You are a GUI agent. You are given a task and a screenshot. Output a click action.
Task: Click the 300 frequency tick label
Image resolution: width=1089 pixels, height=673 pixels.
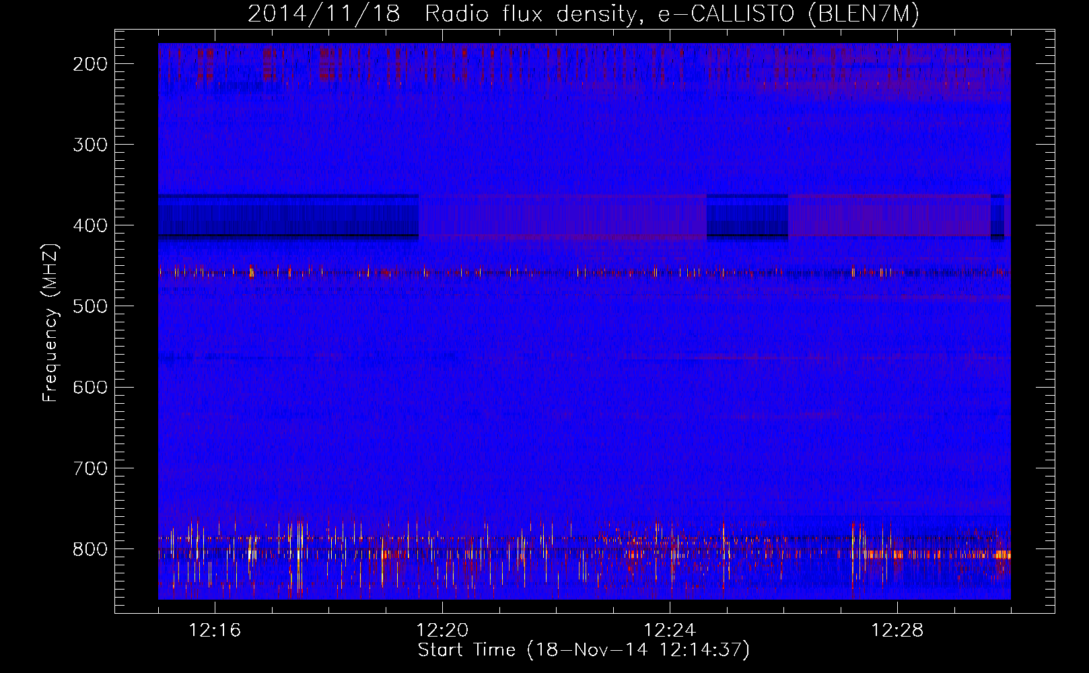tap(90, 145)
